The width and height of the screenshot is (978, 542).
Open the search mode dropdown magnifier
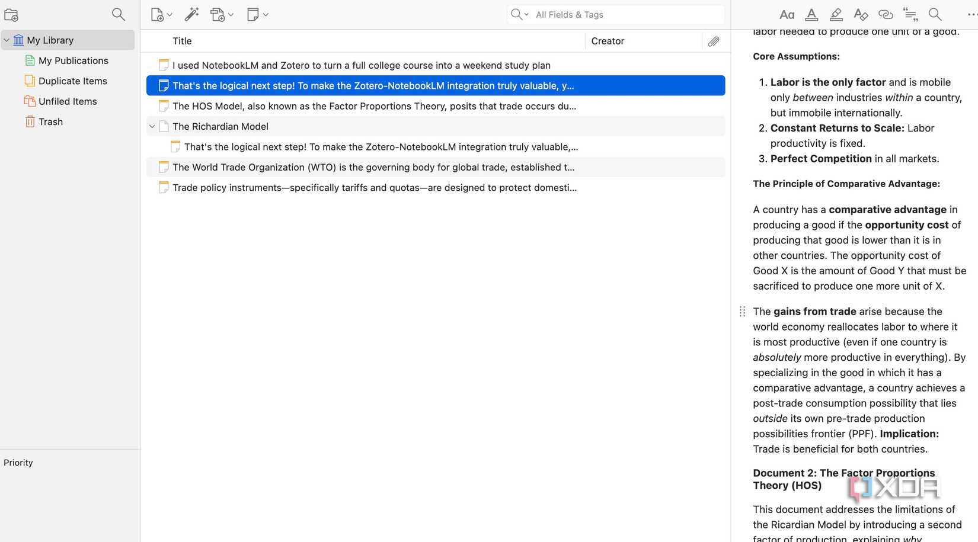[x=520, y=14]
